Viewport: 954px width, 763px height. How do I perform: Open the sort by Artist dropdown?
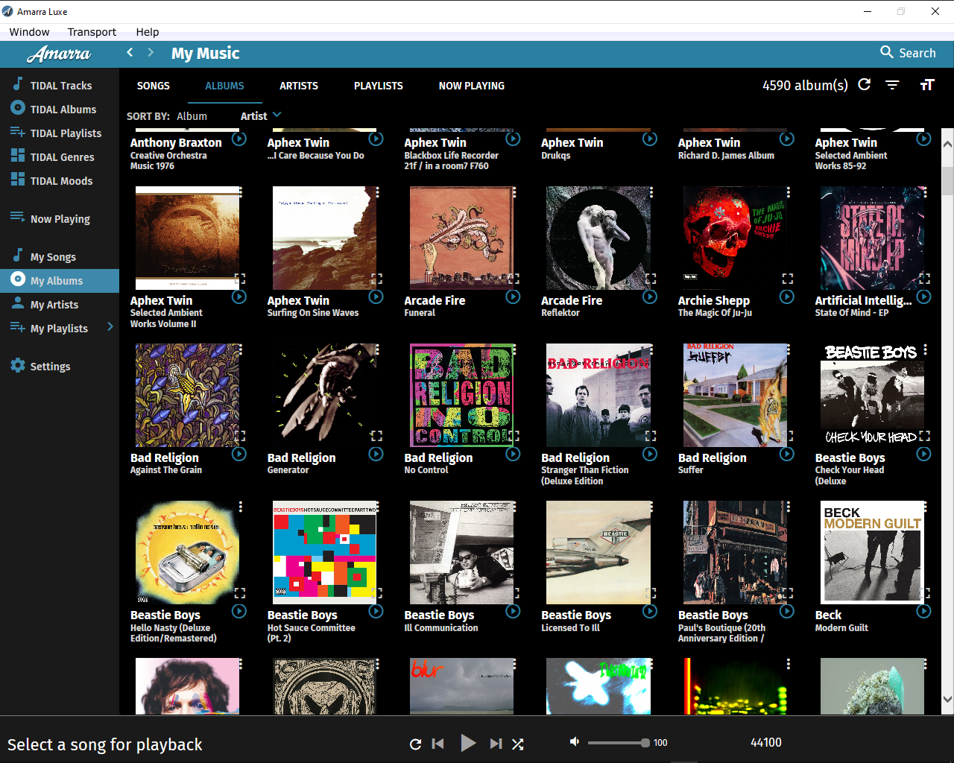pos(261,115)
